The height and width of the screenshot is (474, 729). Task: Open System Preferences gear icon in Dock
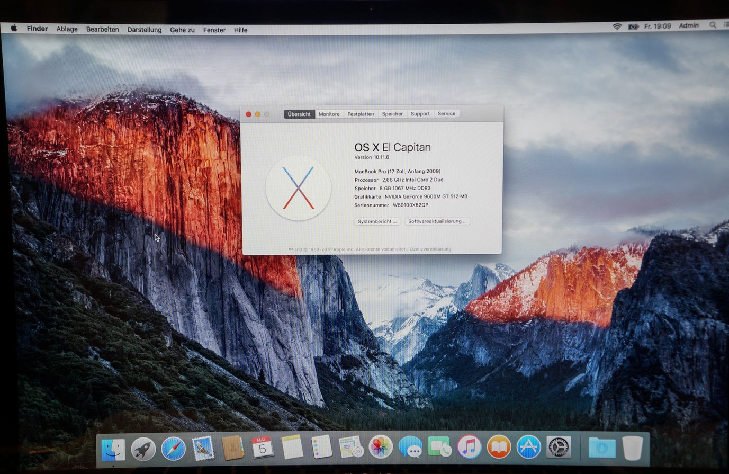point(559,448)
